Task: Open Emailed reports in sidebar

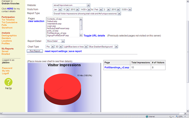Action: click(x=6, y=54)
